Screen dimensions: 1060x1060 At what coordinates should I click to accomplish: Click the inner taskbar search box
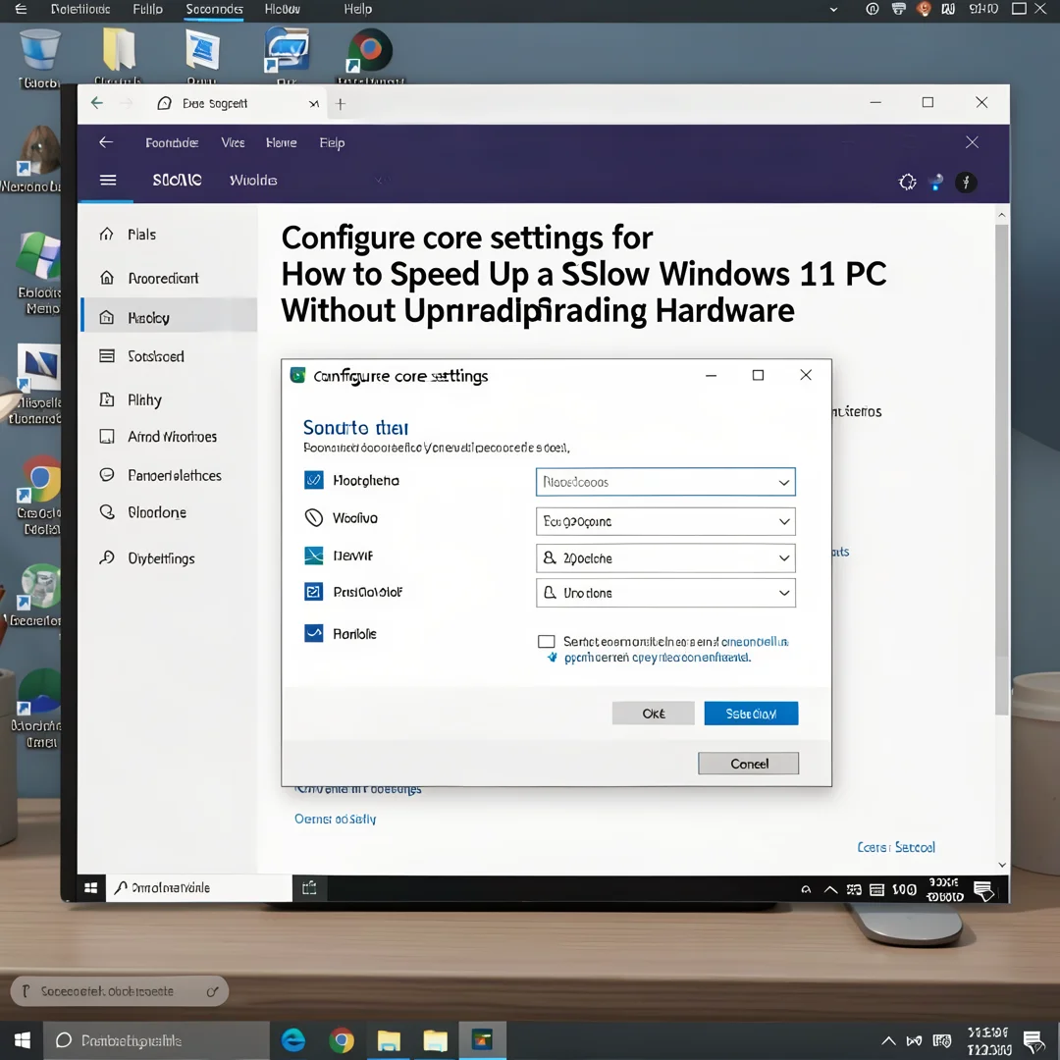(x=198, y=887)
